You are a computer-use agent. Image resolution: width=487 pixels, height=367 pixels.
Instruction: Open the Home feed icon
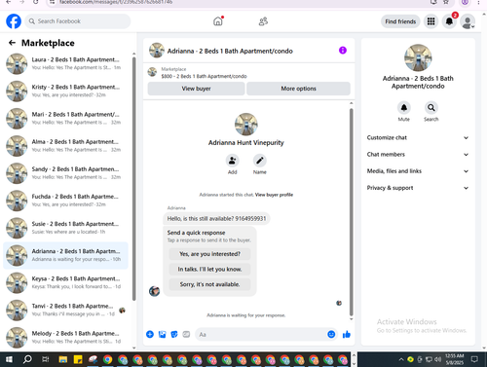218,21
